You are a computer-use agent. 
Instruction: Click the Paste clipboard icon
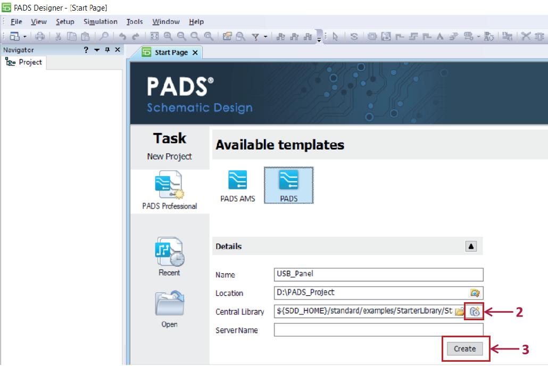(x=85, y=36)
